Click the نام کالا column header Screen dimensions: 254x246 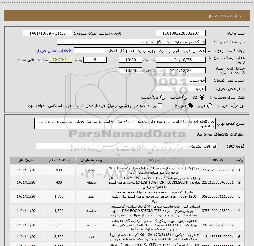click(154, 160)
